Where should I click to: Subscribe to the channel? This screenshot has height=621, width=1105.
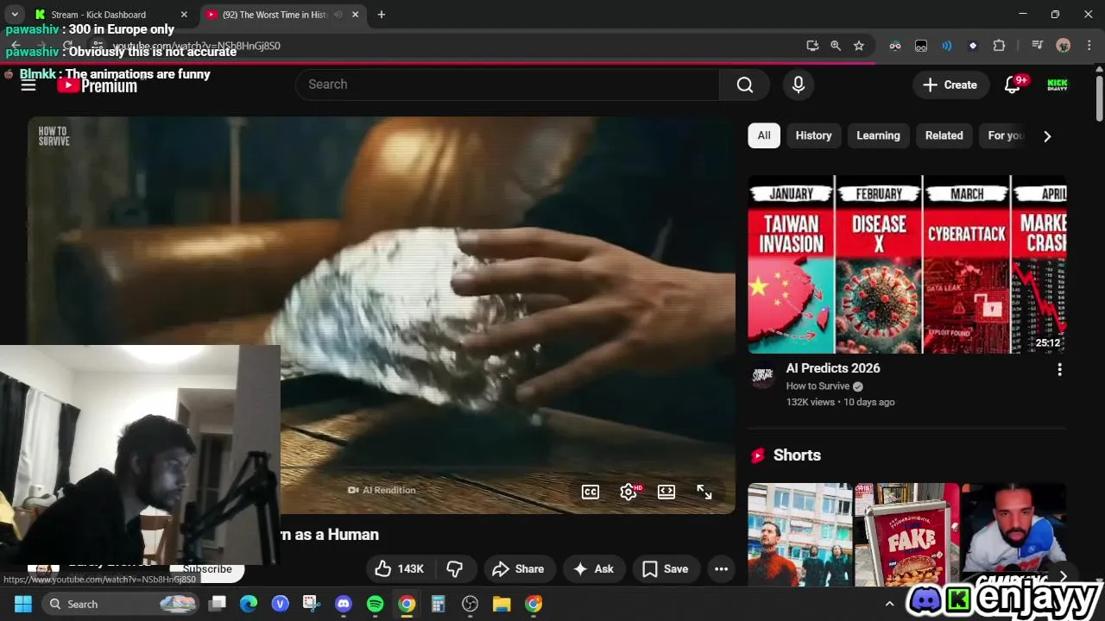point(207,569)
